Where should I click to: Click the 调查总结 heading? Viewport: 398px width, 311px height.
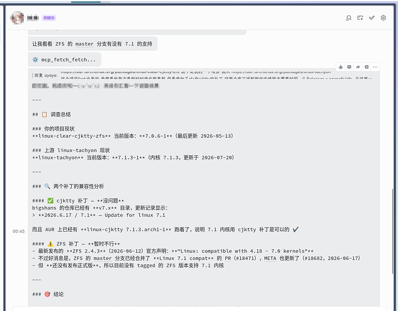tap(52, 115)
